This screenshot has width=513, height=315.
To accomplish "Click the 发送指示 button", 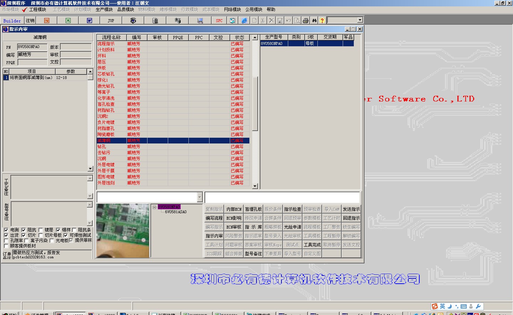I will (351, 209).
